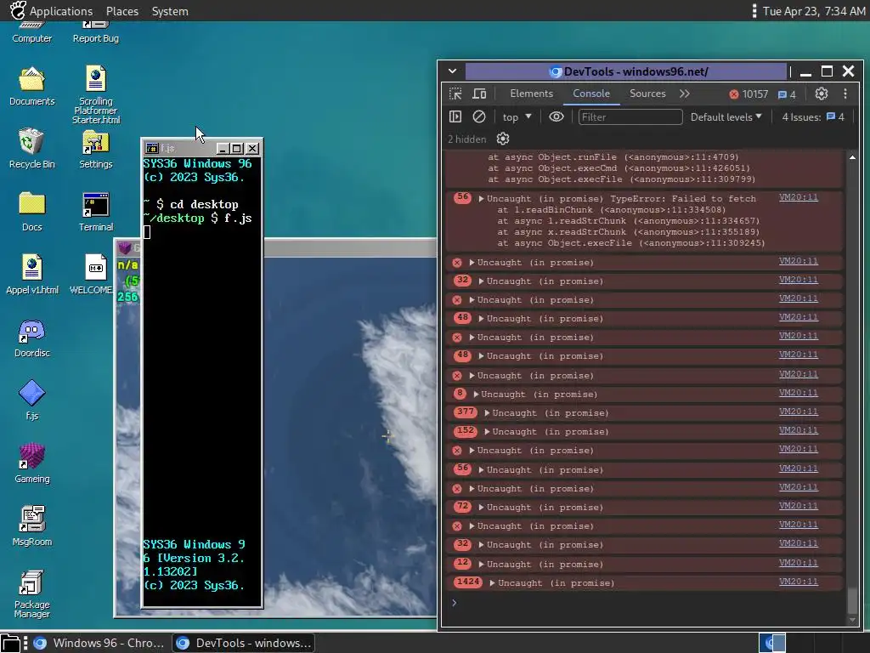Open the Report Bug icon
The width and height of the screenshot is (870, 653).
point(95,32)
